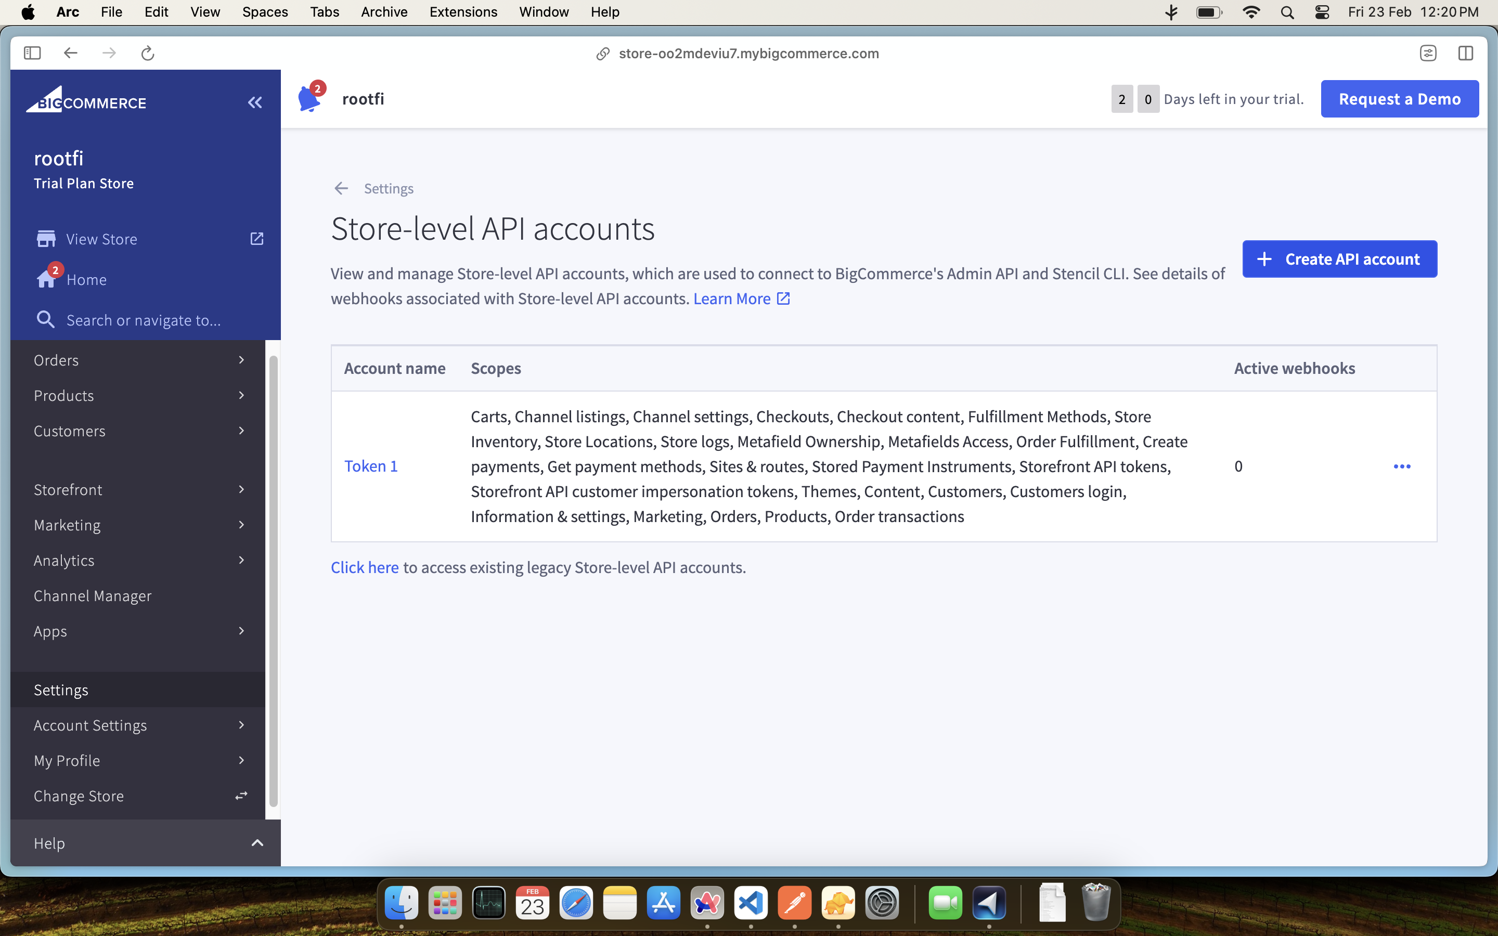Screen dimensions: 1498x936
Task: Collapse the Help section chevron
Action: (x=257, y=842)
